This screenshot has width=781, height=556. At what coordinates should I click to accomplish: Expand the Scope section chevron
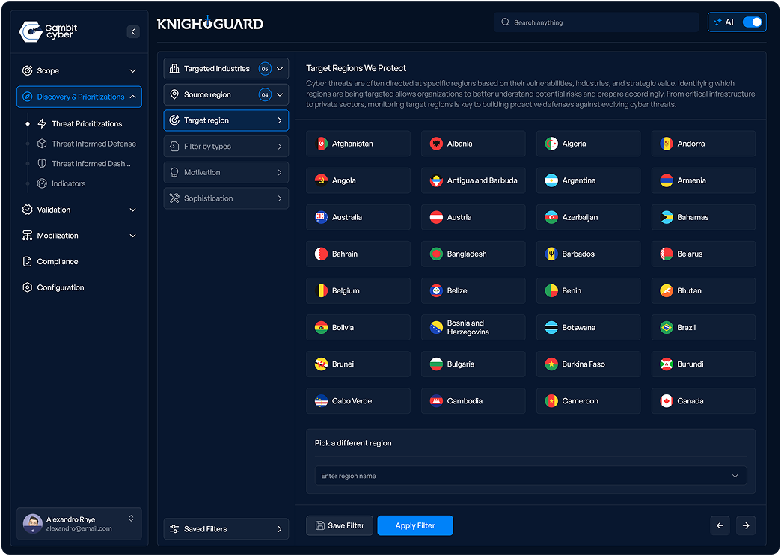[133, 71]
